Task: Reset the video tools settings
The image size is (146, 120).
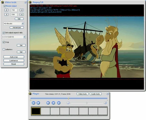Action: coord(14,64)
